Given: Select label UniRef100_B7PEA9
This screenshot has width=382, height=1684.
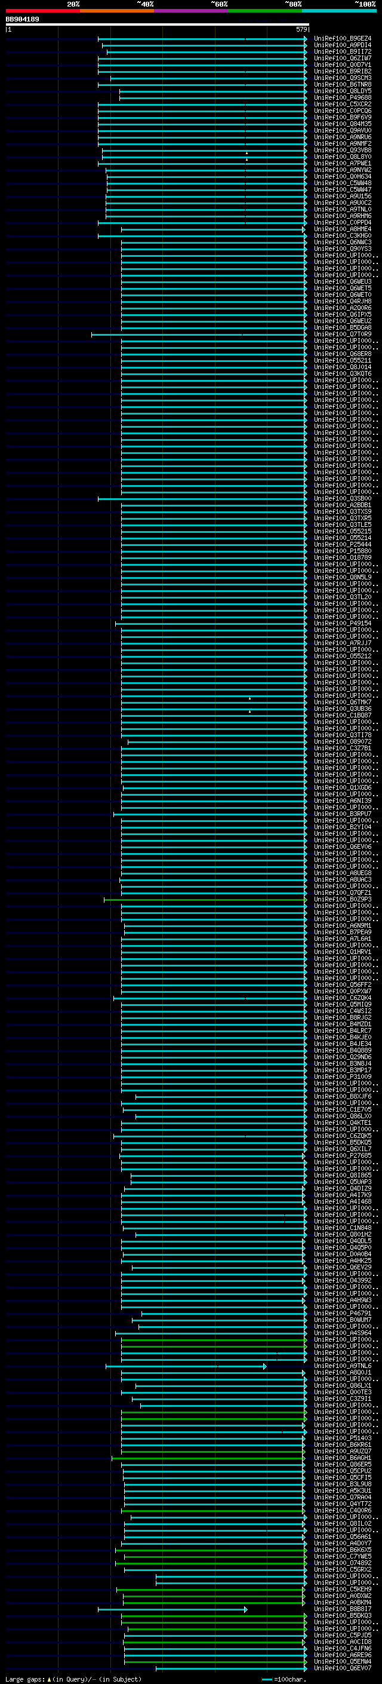Looking at the screenshot, I should (x=343, y=933).
